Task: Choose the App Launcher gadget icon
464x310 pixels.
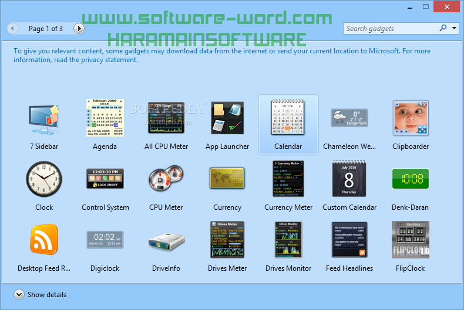Action: click(227, 118)
